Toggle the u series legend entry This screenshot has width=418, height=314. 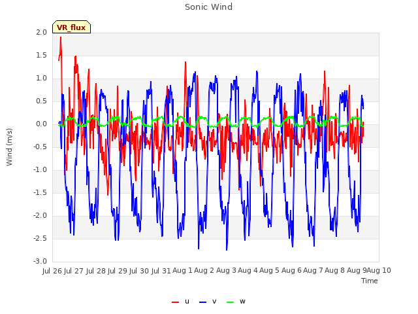(180, 302)
